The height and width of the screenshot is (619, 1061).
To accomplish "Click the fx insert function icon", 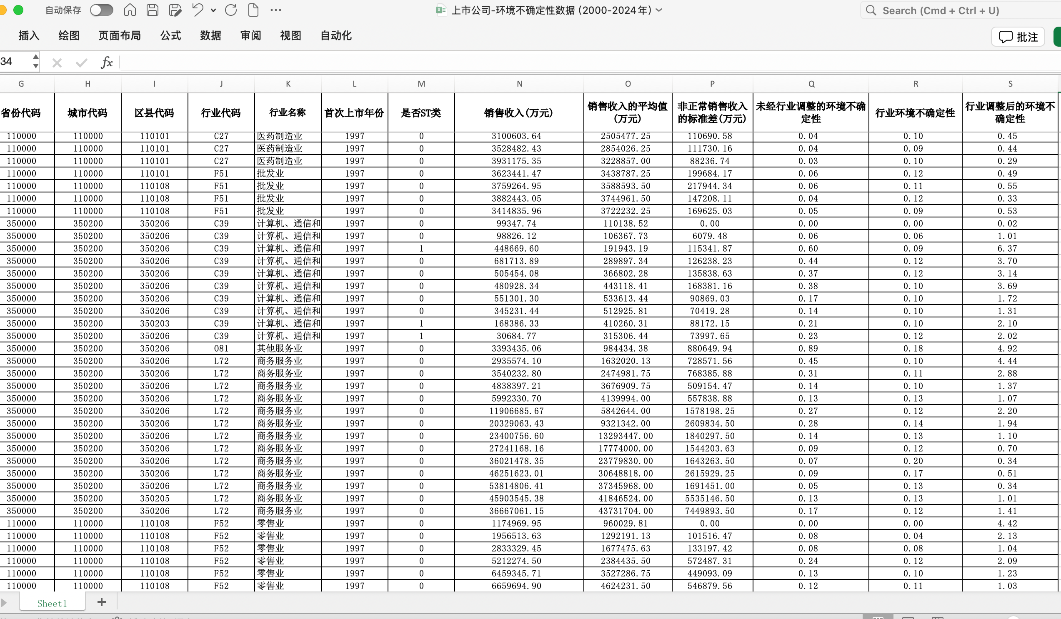I will click(x=107, y=62).
